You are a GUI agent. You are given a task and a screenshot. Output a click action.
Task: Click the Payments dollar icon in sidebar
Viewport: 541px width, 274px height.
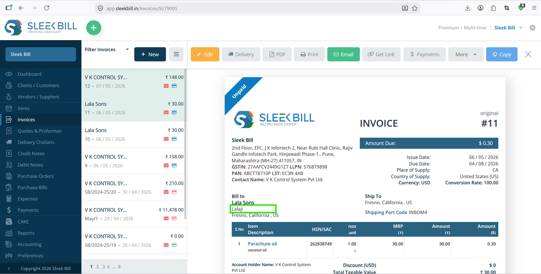[9, 210]
